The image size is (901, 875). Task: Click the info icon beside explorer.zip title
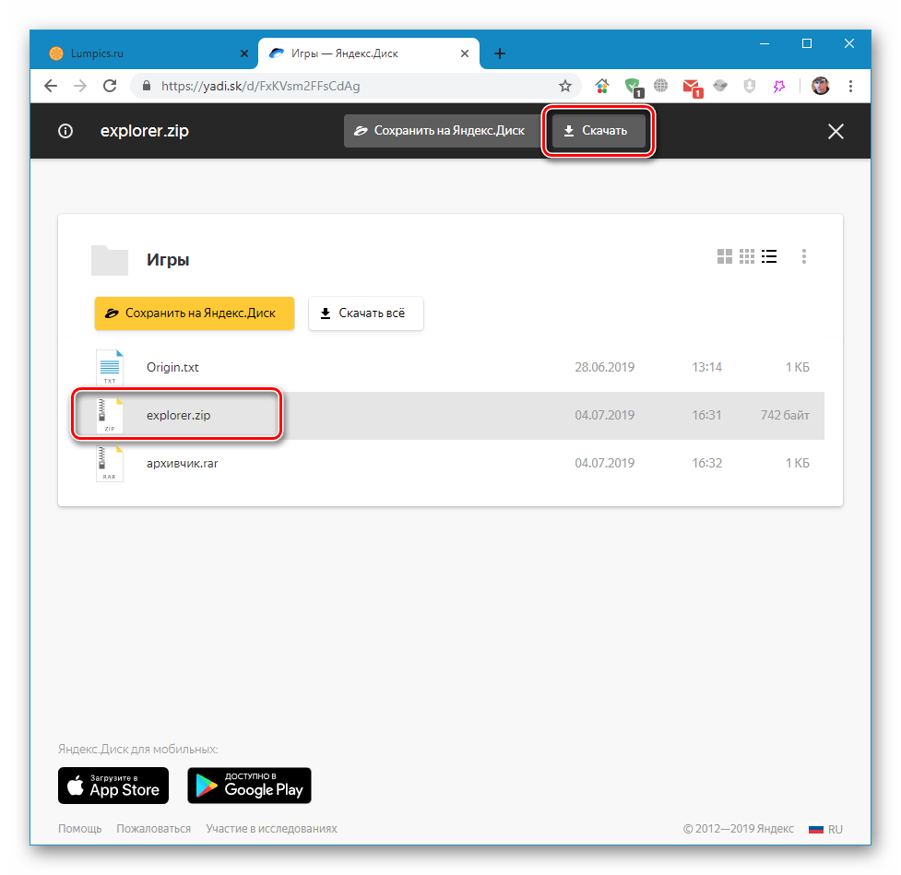tap(65, 131)
